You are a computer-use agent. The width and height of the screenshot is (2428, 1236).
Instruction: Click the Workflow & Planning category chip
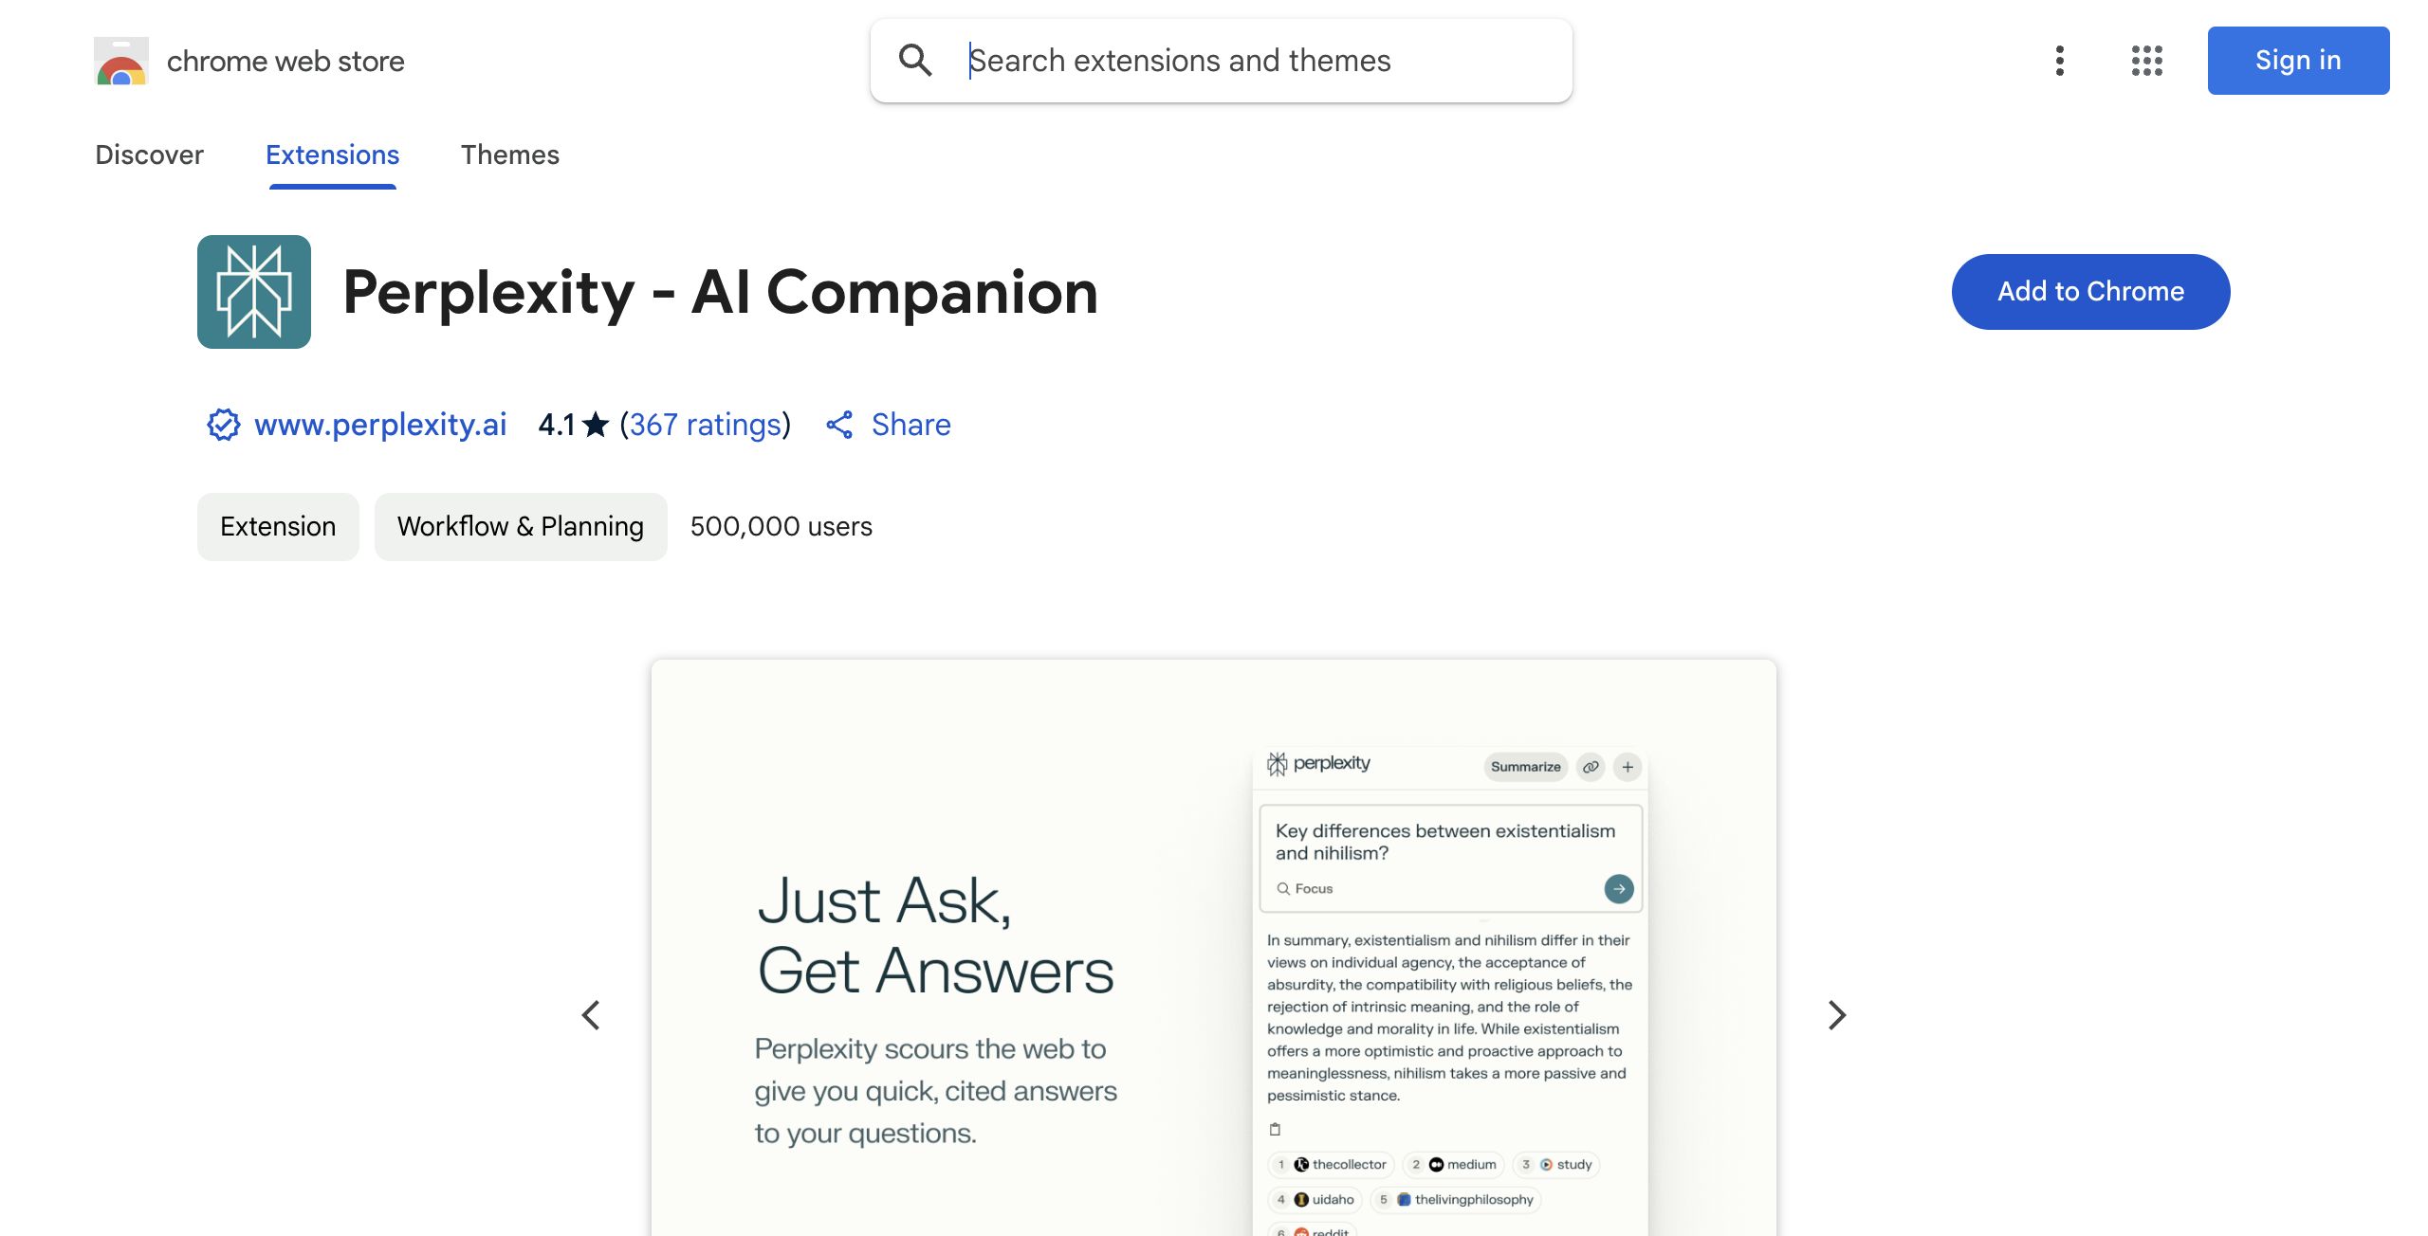(x=521, y=527)
